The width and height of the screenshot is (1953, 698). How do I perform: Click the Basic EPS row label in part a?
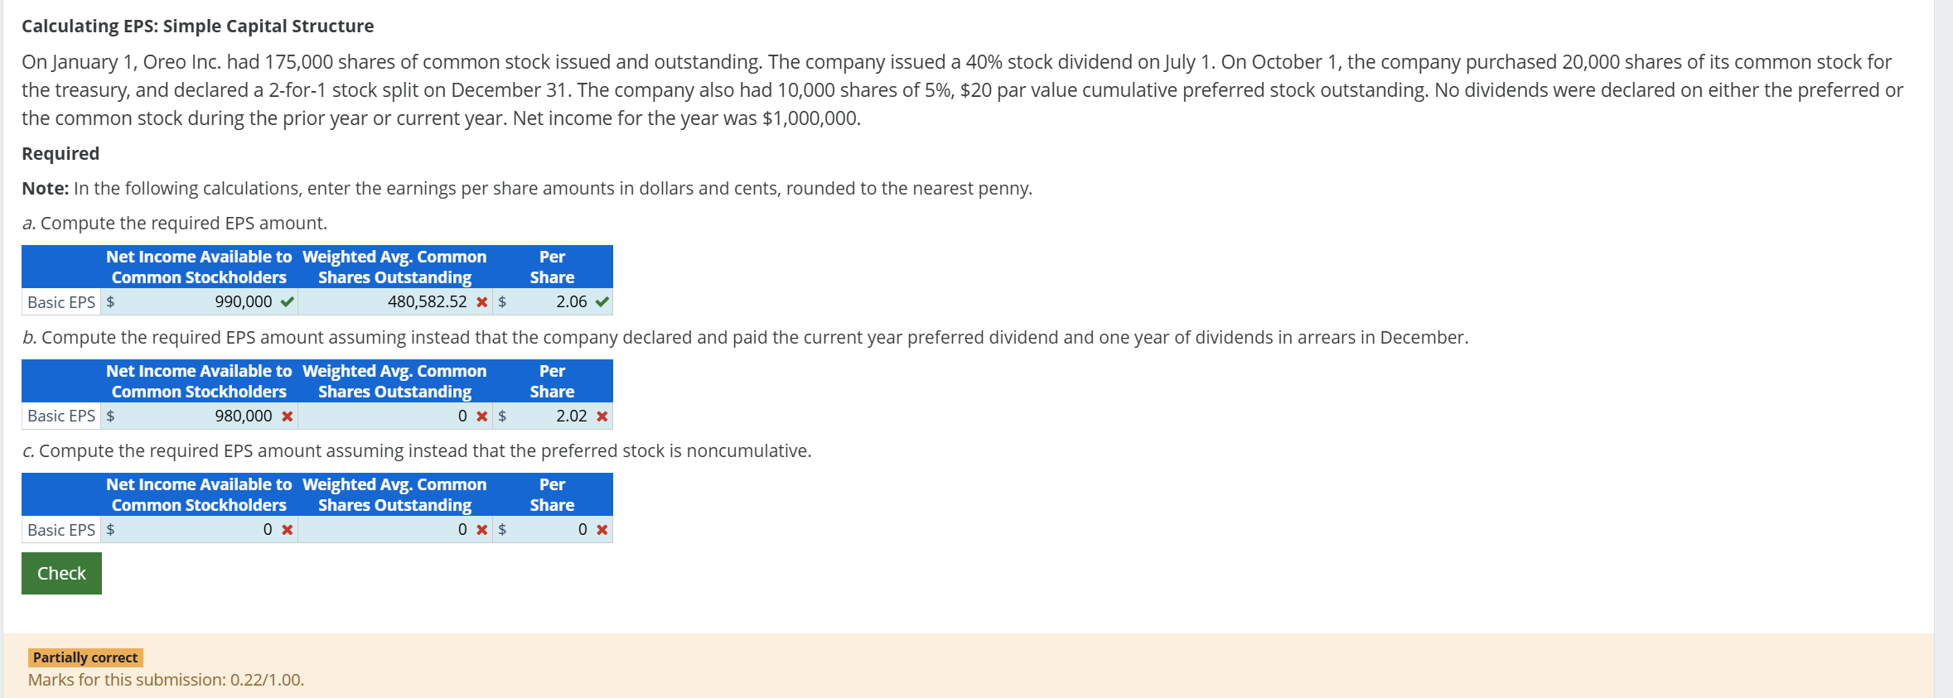pyautogui.click(x=60, y=301)
